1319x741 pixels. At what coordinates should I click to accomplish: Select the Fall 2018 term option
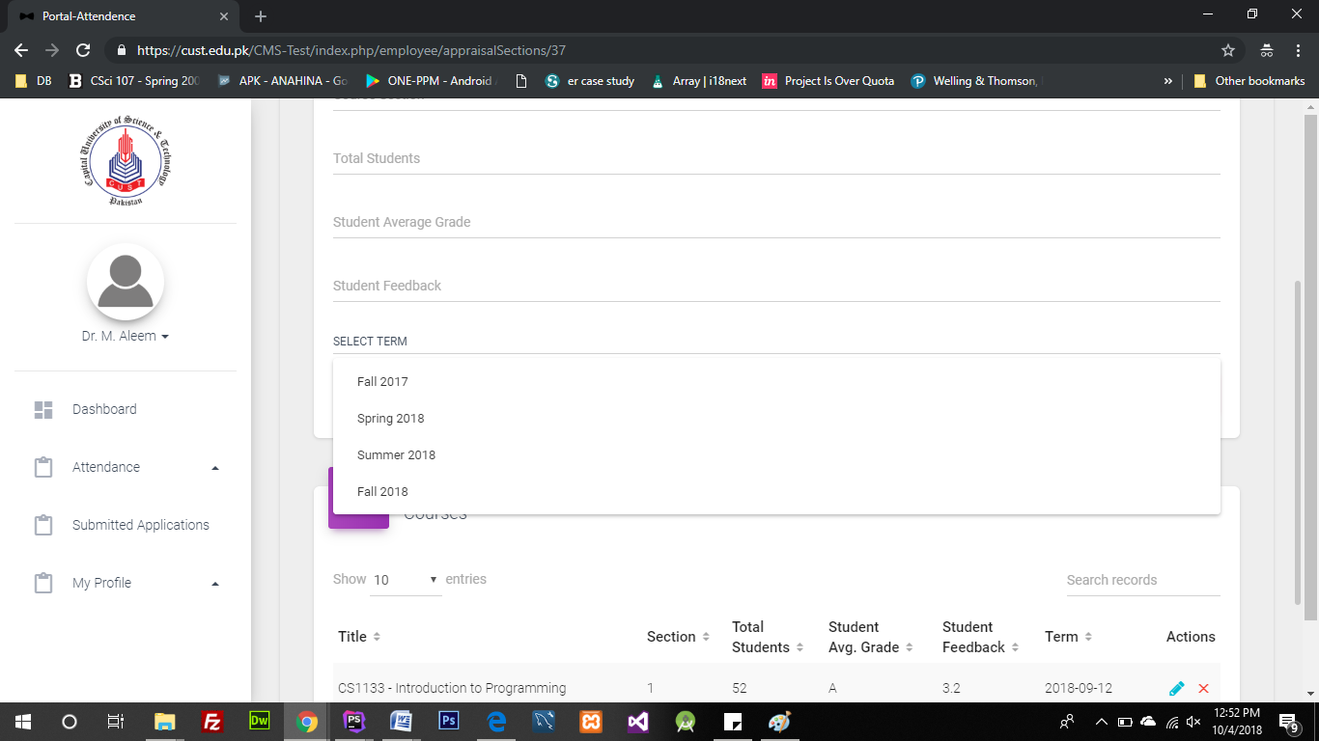click(382, 492)
